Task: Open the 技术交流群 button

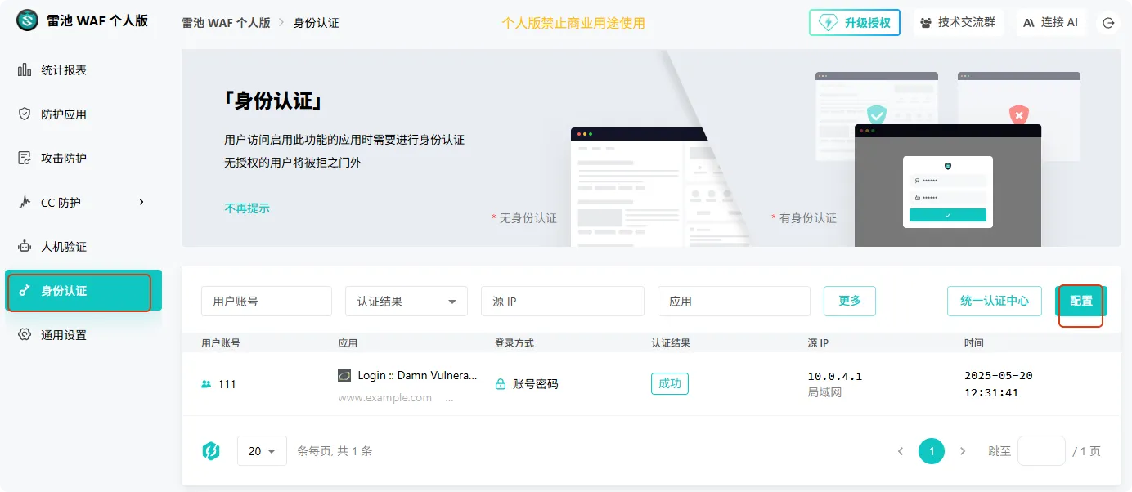Action: [959, 23]
